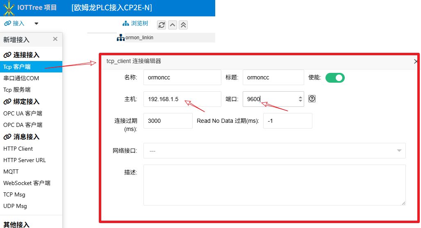Collapse tree one level up arrow

point(172,25)
